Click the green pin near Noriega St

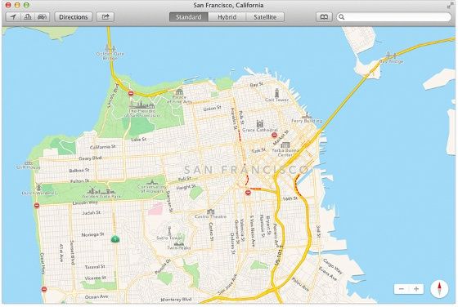[x=115, y=239]
